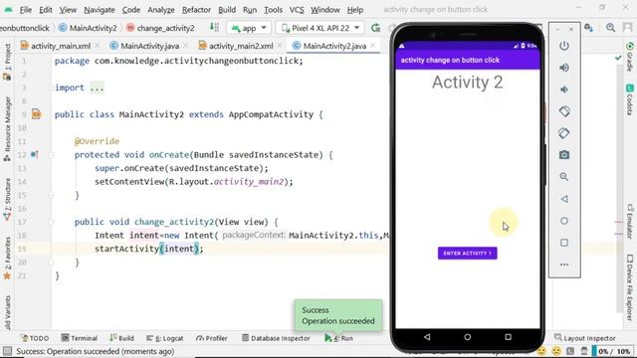This screenshot has height=358, width=637.
Task: Open the app run configuration dropdown
Action: pyautogui.click(x=249, y=28)
